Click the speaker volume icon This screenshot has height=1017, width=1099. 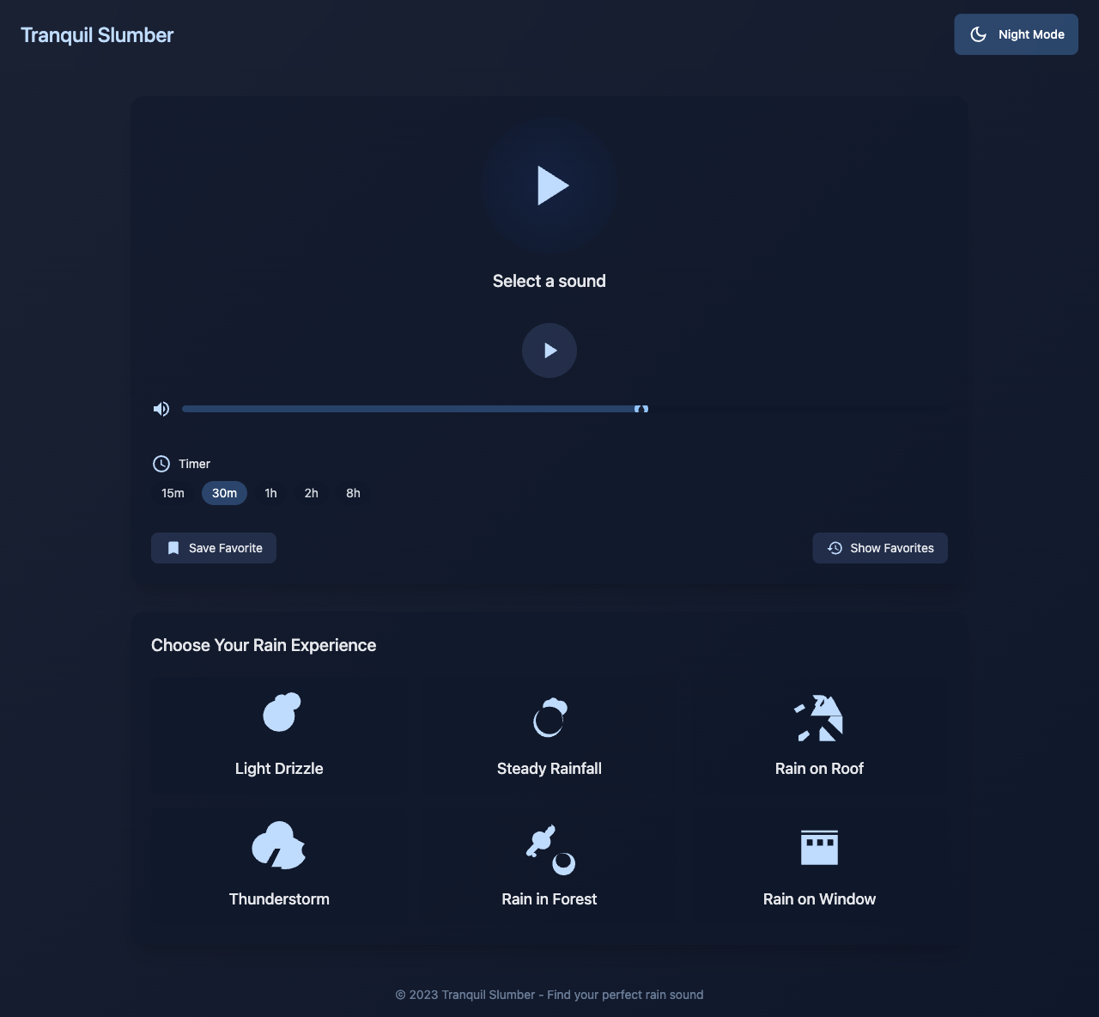[x=161, y=408]
